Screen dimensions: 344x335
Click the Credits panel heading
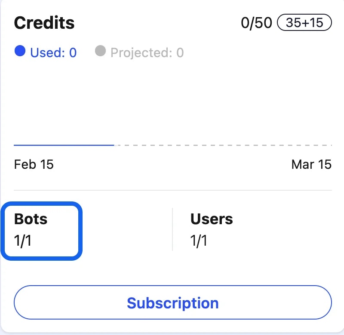pyautogui.click(x=44, y=23)
